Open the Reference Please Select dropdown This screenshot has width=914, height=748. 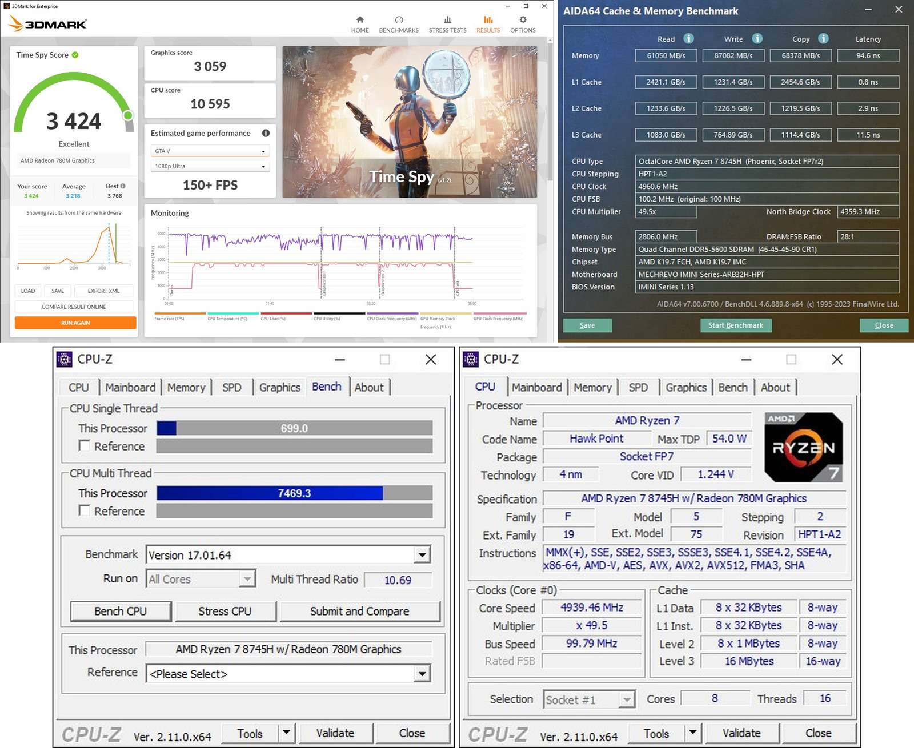(422, 674)
